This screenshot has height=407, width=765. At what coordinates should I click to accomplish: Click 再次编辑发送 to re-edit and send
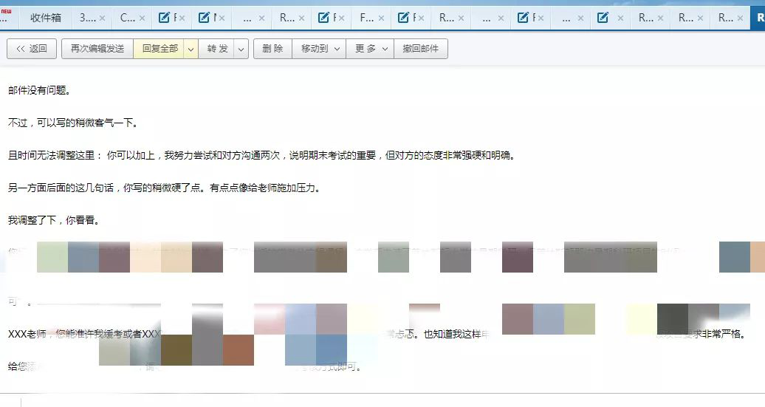tap(97, 49)
